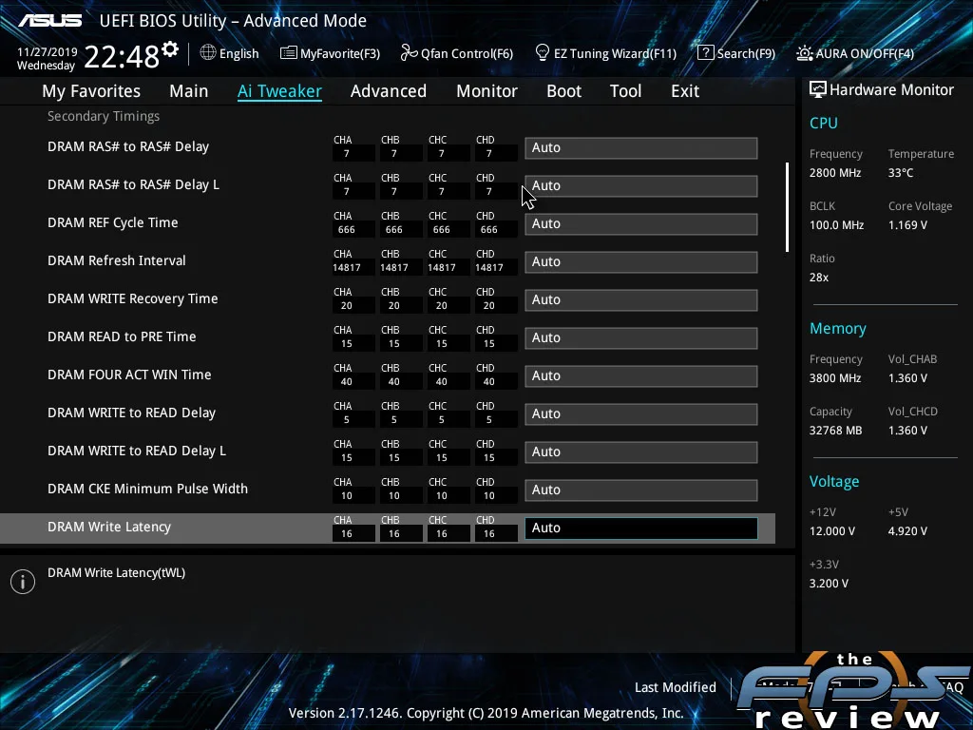The height and width of the screenshot is (730, 973).
Task: Select the DRAM RAS# to RAS# Delay L field
Action: pos(641,185)
